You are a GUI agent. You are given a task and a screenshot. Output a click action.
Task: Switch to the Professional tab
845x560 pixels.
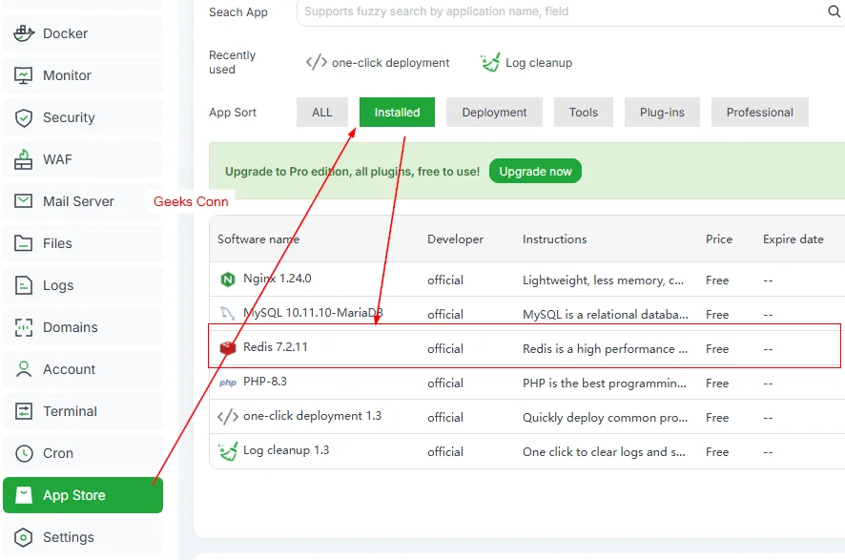click(759, 112)
